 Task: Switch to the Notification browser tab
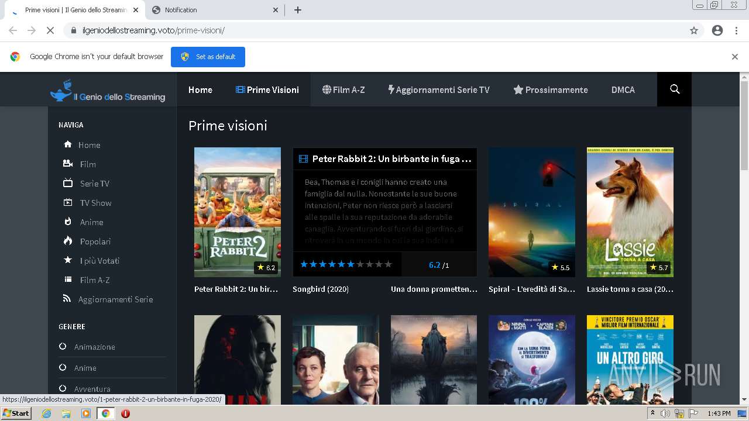(214, 10)
